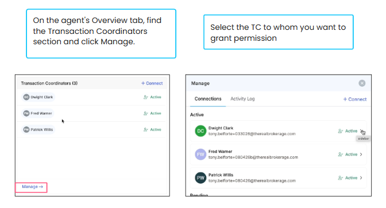Click the Active person icon beside Dwight Clark in left list

pyautogui.click(x=146, y=97)
